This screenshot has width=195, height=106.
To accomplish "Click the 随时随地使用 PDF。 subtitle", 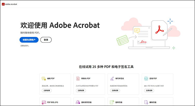I will [30, 33].
